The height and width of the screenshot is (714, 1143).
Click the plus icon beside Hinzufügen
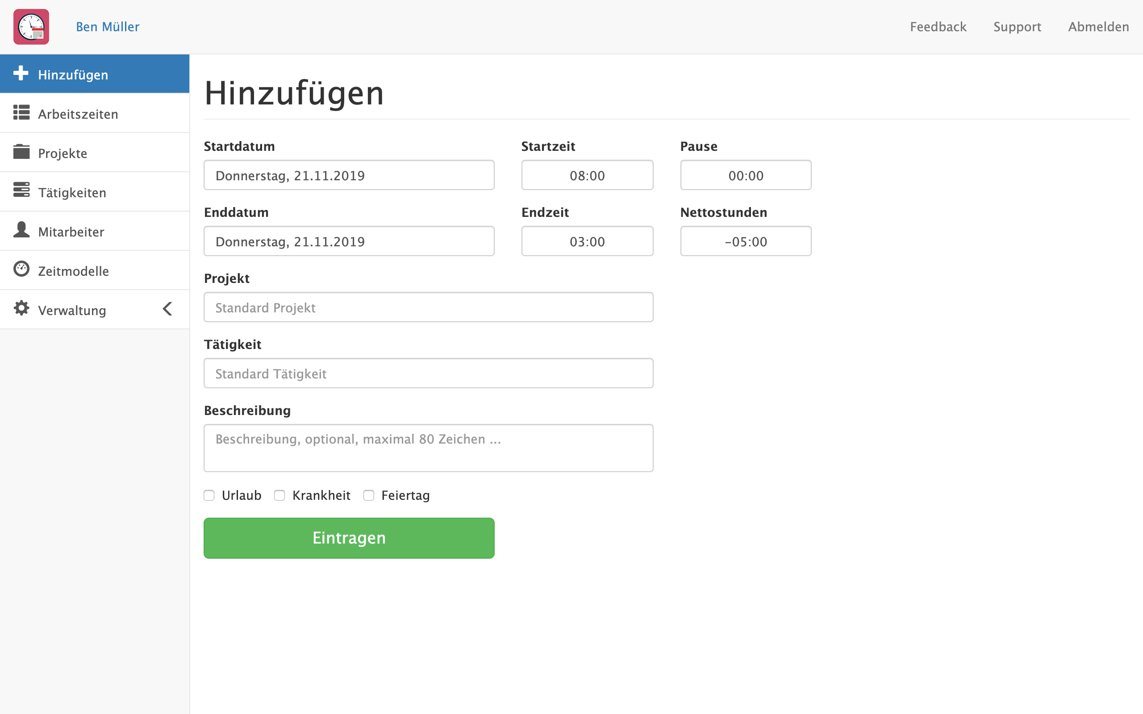point(21,74)
